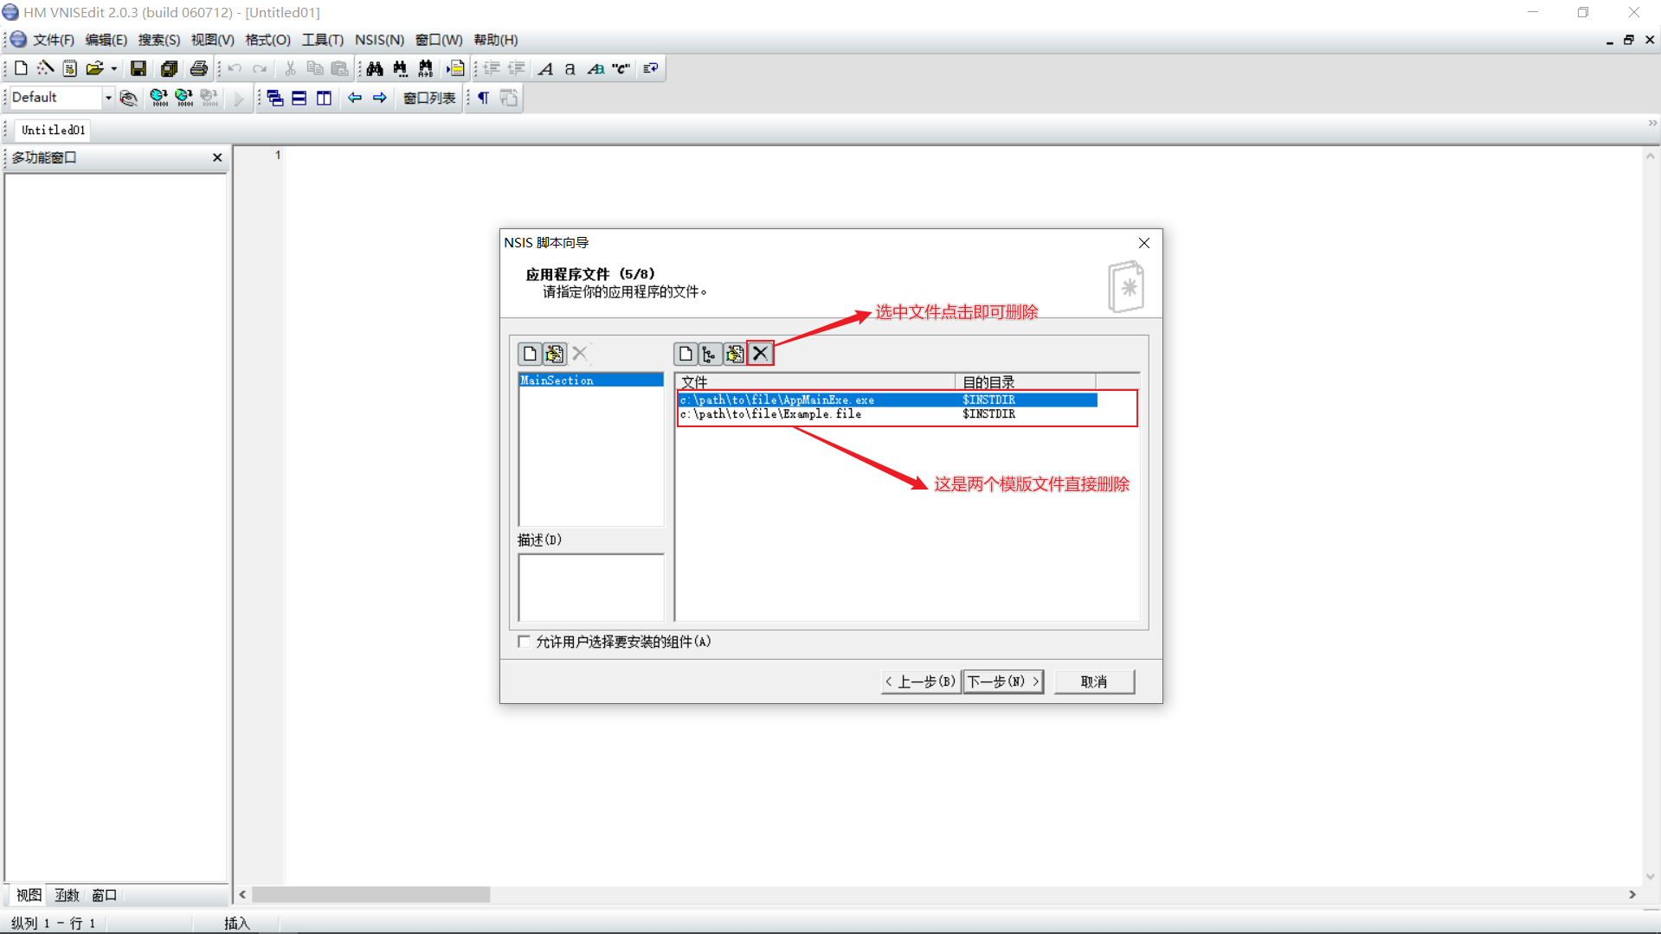Screen dimensions: 1661x934
Task: Switch to the 窗口 panel tab
Action: click(104, 895)
